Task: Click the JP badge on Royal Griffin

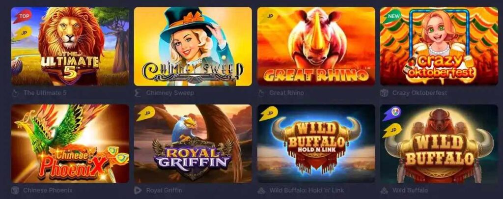Action: click(145, 114)
